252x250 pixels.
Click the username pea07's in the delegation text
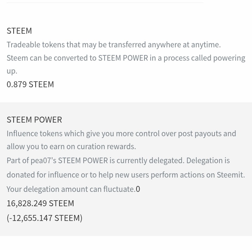[x=43, y=161]
